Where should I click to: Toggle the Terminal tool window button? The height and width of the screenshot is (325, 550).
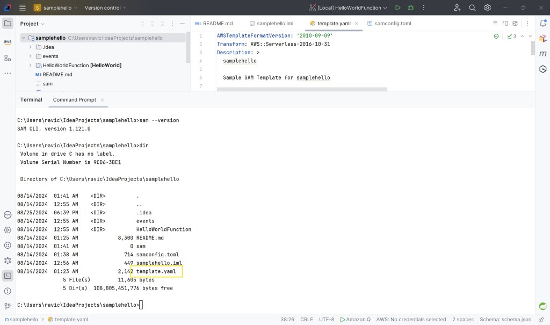pos(8,276)
